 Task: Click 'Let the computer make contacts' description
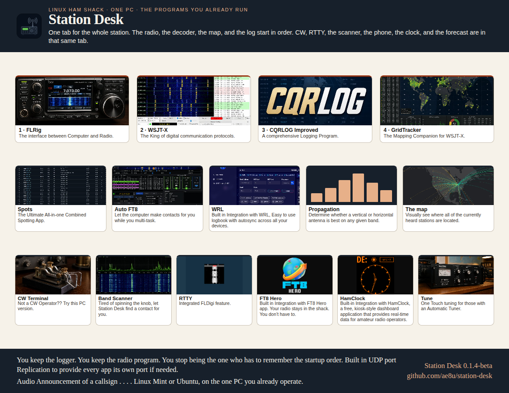pyautogui.click(x=155, y=218)
